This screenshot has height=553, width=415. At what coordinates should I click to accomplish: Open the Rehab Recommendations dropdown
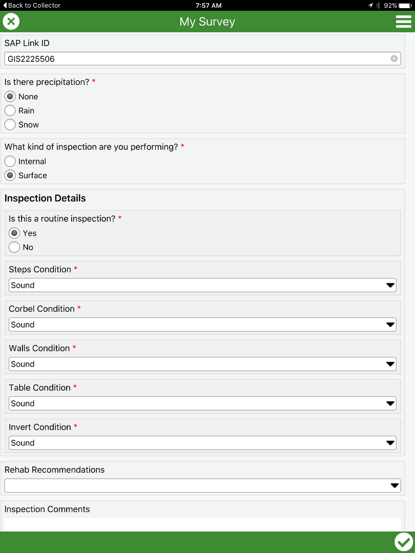(202, 485)
